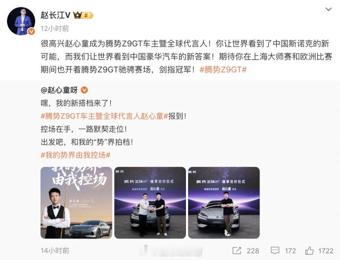Click 赵长江V profile avatar

coord(21,21)
